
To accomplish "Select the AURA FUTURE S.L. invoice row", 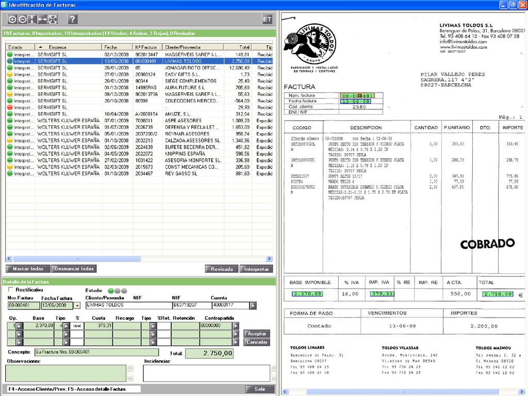I will pyautogui.click(x=139, y=88).
